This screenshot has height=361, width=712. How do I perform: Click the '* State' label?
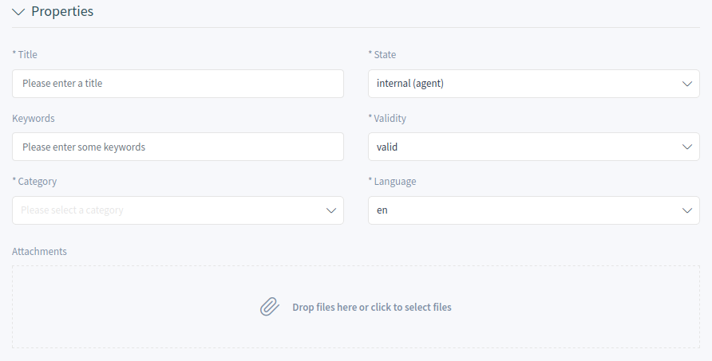coord(382,54)
